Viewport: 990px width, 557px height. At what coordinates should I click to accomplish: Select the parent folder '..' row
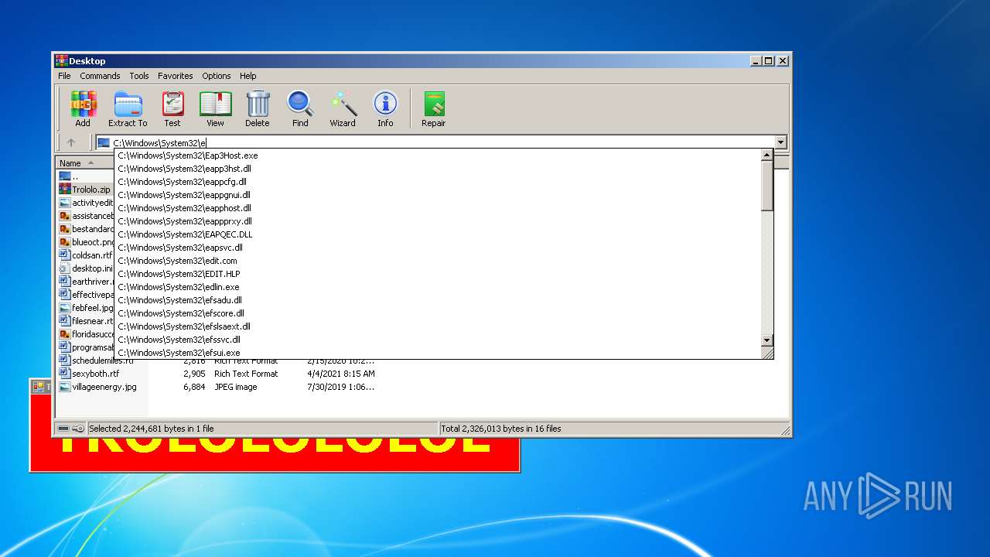(x=70, y=176)
